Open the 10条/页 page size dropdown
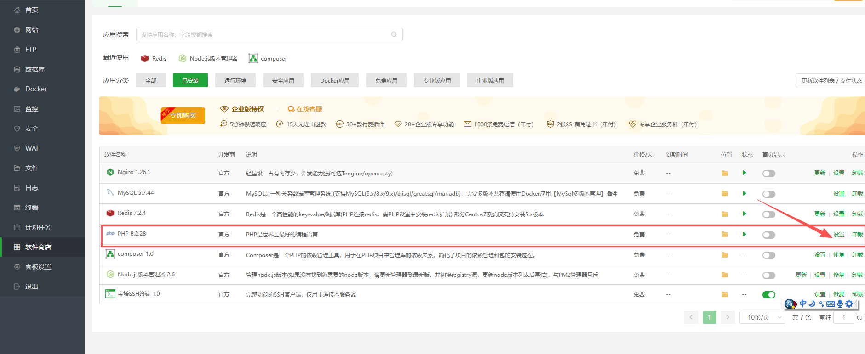This screenshot has width=865, height=354. click(762, 317)
